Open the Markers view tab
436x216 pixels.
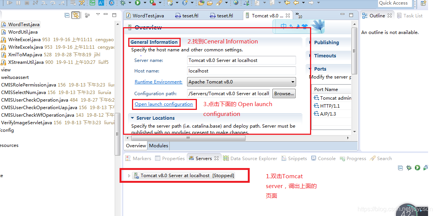coord(138,158)
